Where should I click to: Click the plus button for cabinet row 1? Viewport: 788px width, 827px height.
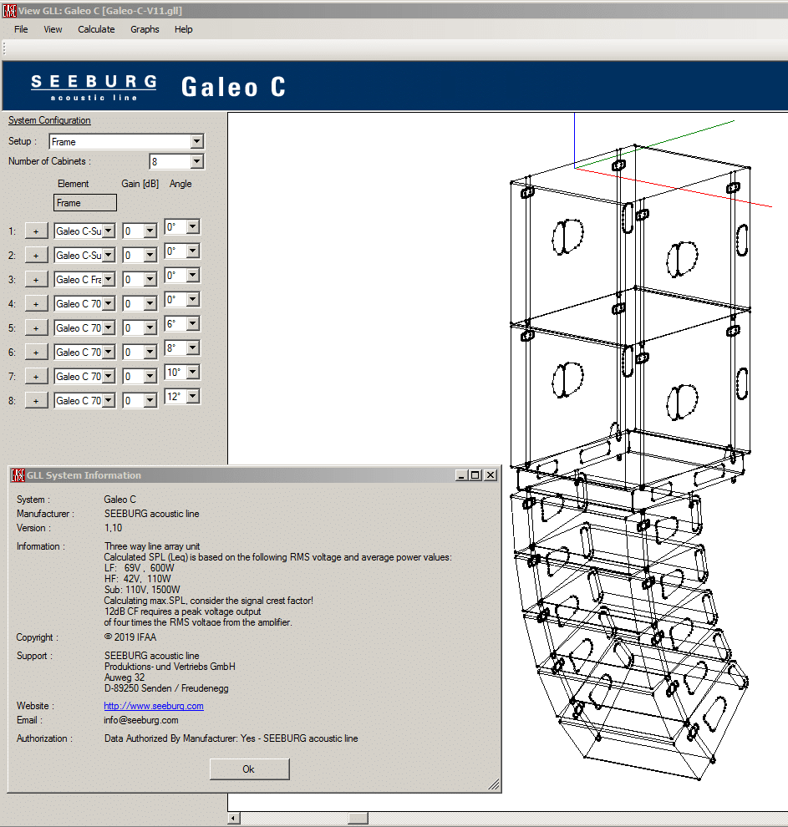(x=36, y=231)
